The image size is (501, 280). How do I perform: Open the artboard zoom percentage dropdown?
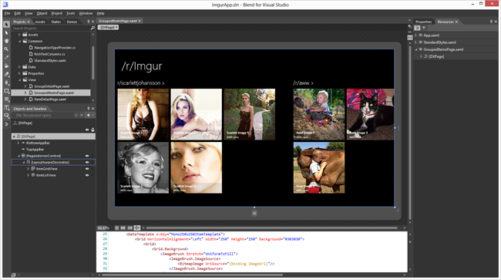103,228
